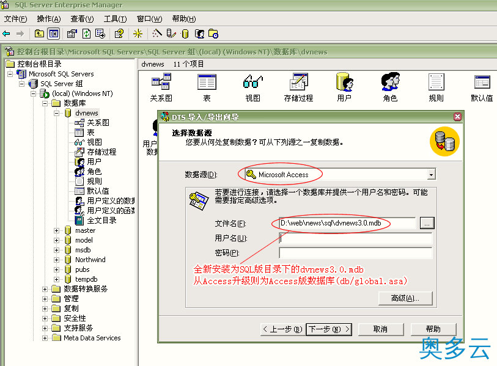Select 用户定义的函数 in the tree
Screen dimensions: 497x366
[111, 210]
